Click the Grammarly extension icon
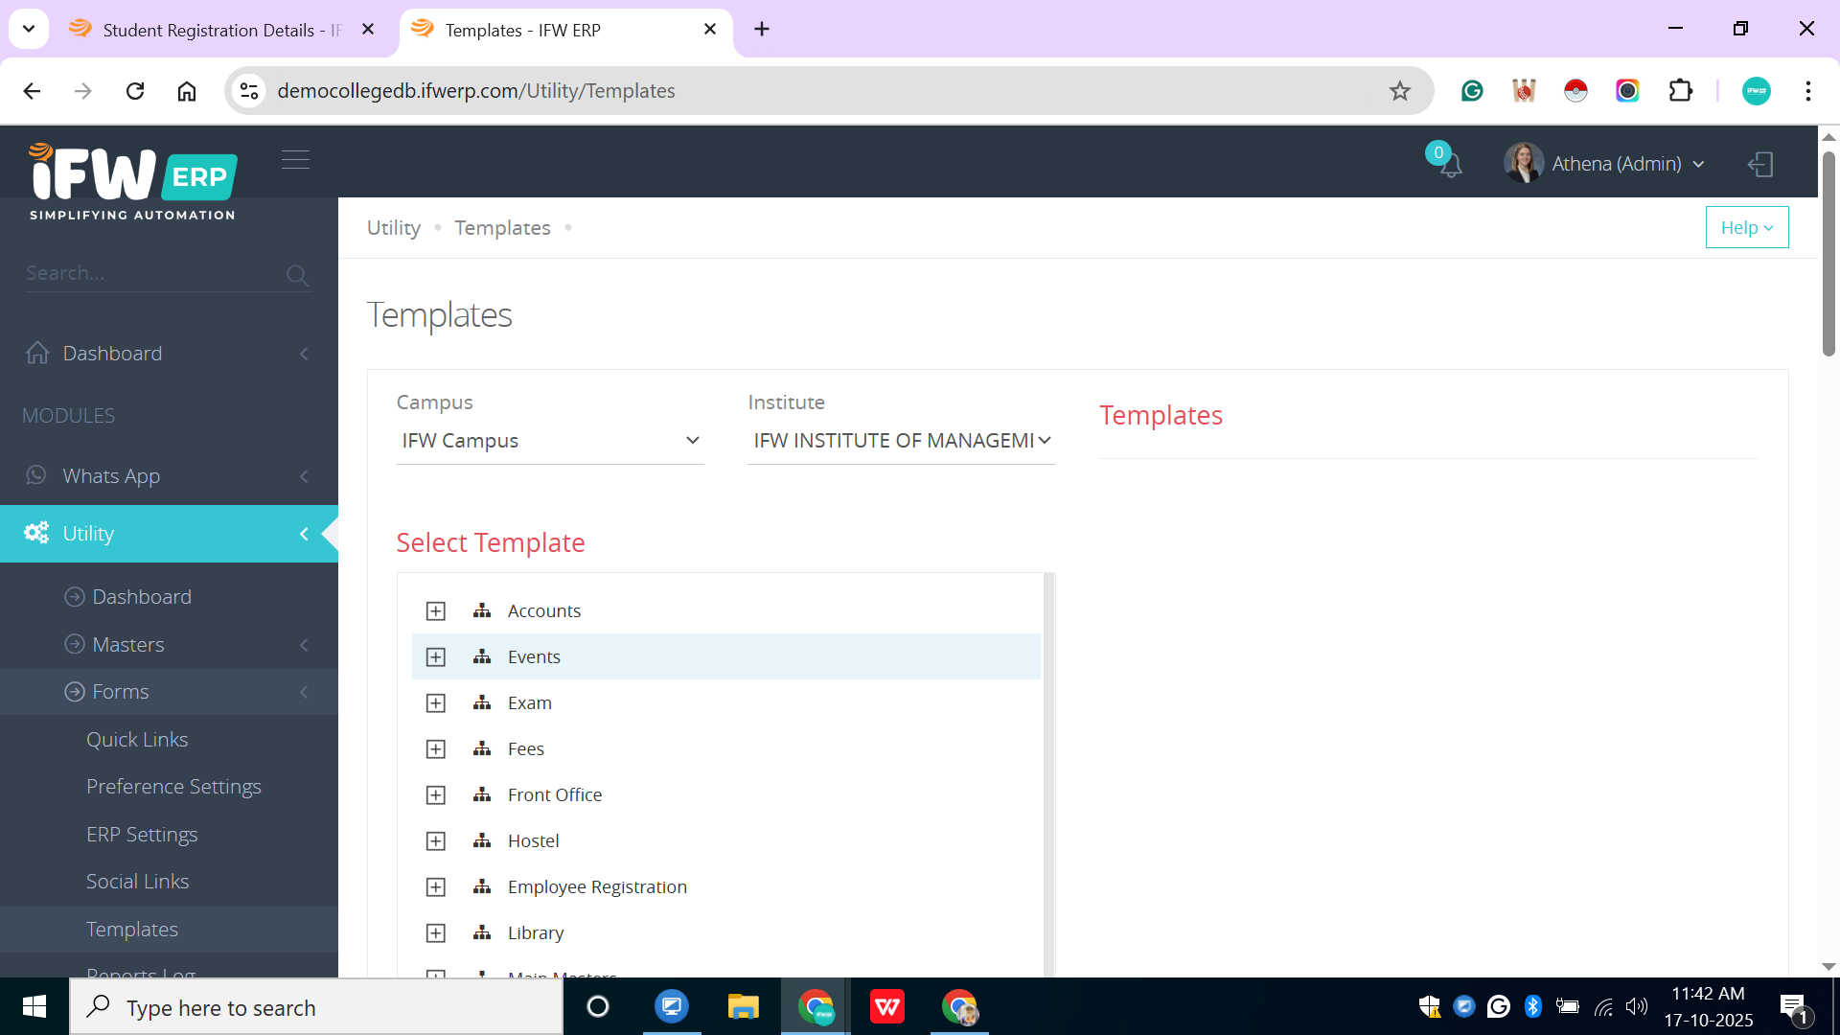This screenshot has width=1840, height=1035. click(1472, 91)
